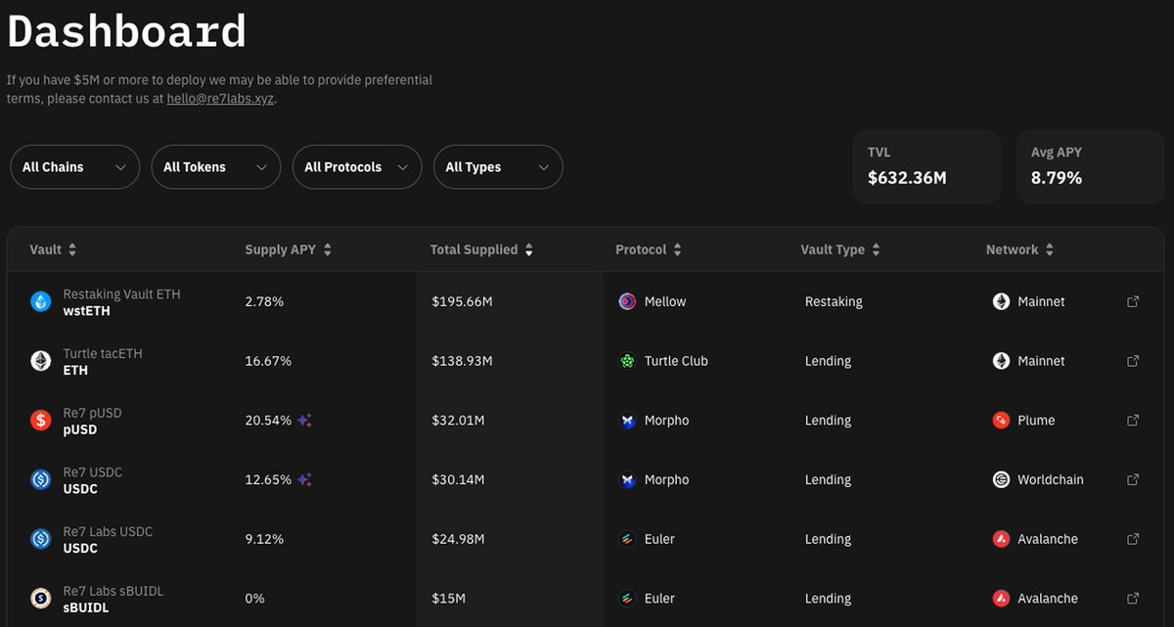This screenshot has width=1174, height=627.
Task: Click the 0% supply APY value
Action: (x=254, y=599)
